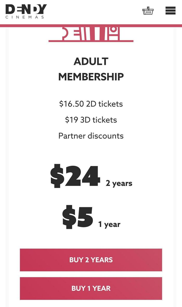182x307 pixels.
Task: Click the ADULT MEMBERSHIP heading
Action: [92, 69]
